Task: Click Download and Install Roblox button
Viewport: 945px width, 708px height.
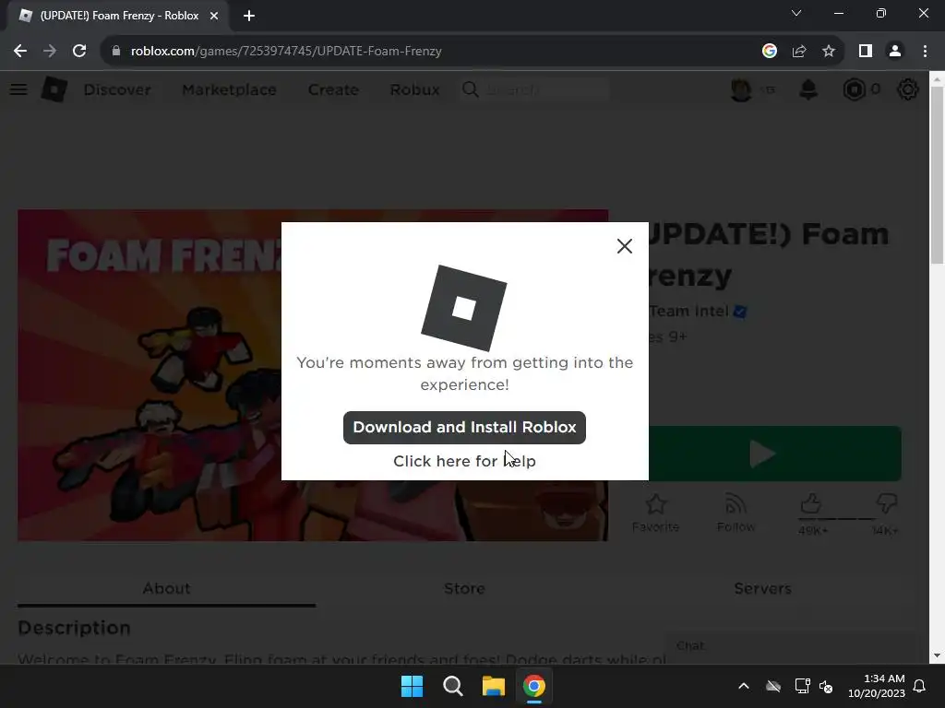Action: pyautogui.click(x=464, y=428)
